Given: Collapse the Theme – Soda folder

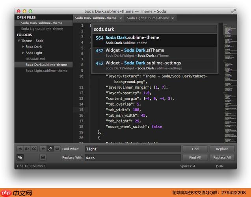Looking at the screenshot, I should pos(19,41).
